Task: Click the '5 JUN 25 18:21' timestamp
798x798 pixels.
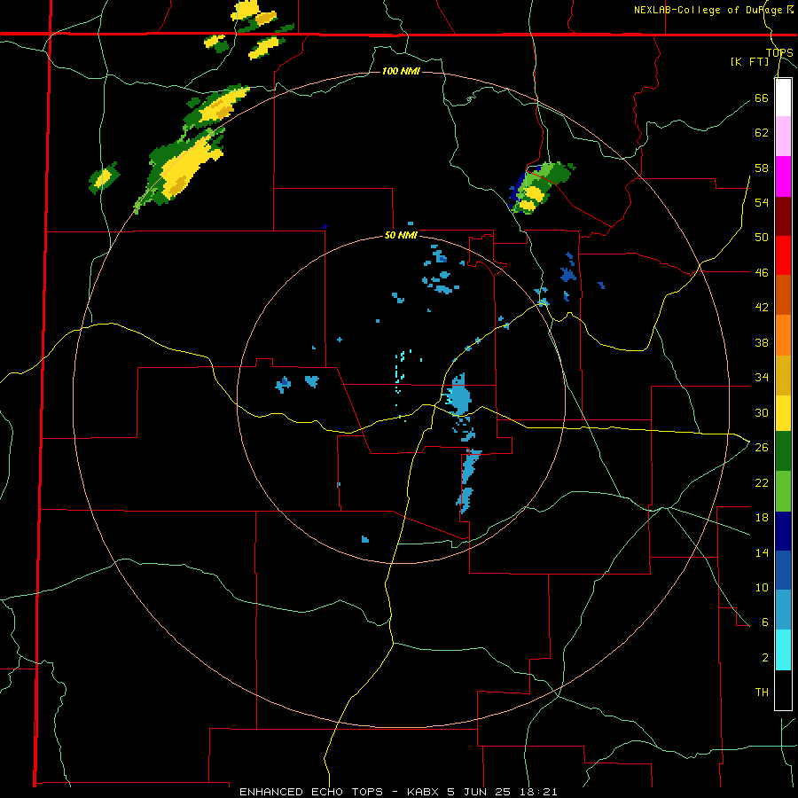Action: coord(503,792)
